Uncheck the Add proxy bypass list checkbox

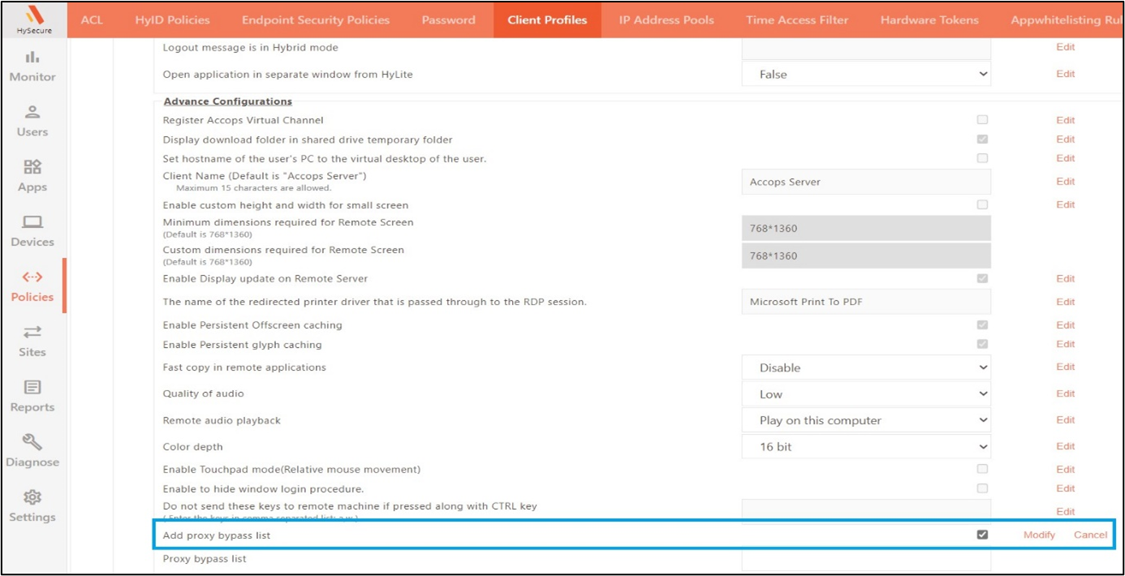[x=982, y=535]
